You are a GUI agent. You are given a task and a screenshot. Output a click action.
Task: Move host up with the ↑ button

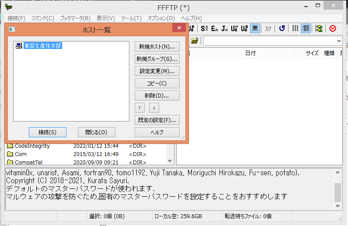click(139, 108)
